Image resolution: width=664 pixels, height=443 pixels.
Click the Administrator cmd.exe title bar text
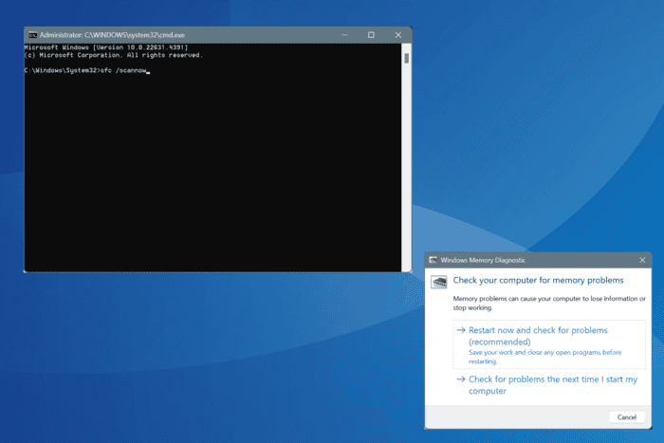click(112, 35)
